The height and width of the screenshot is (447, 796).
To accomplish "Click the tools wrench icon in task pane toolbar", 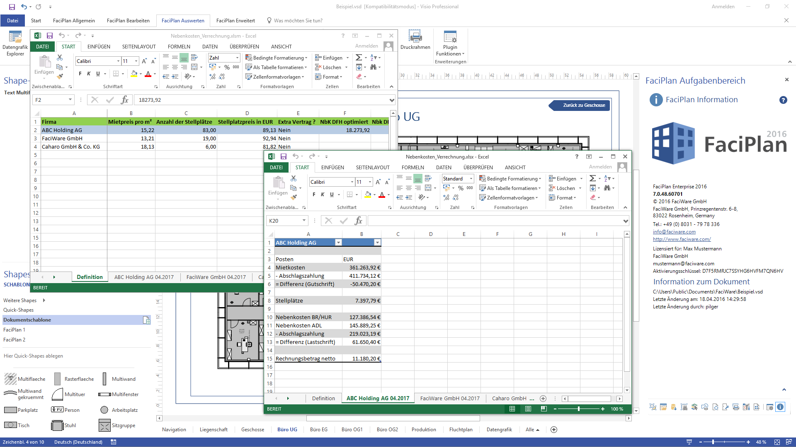I will coord(746,407).
